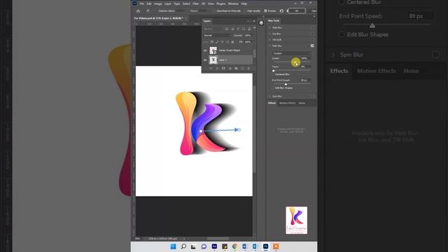Toggle the layer filtering switch
This screenshot has height=252, width=448.
click(x=255, y=28)
